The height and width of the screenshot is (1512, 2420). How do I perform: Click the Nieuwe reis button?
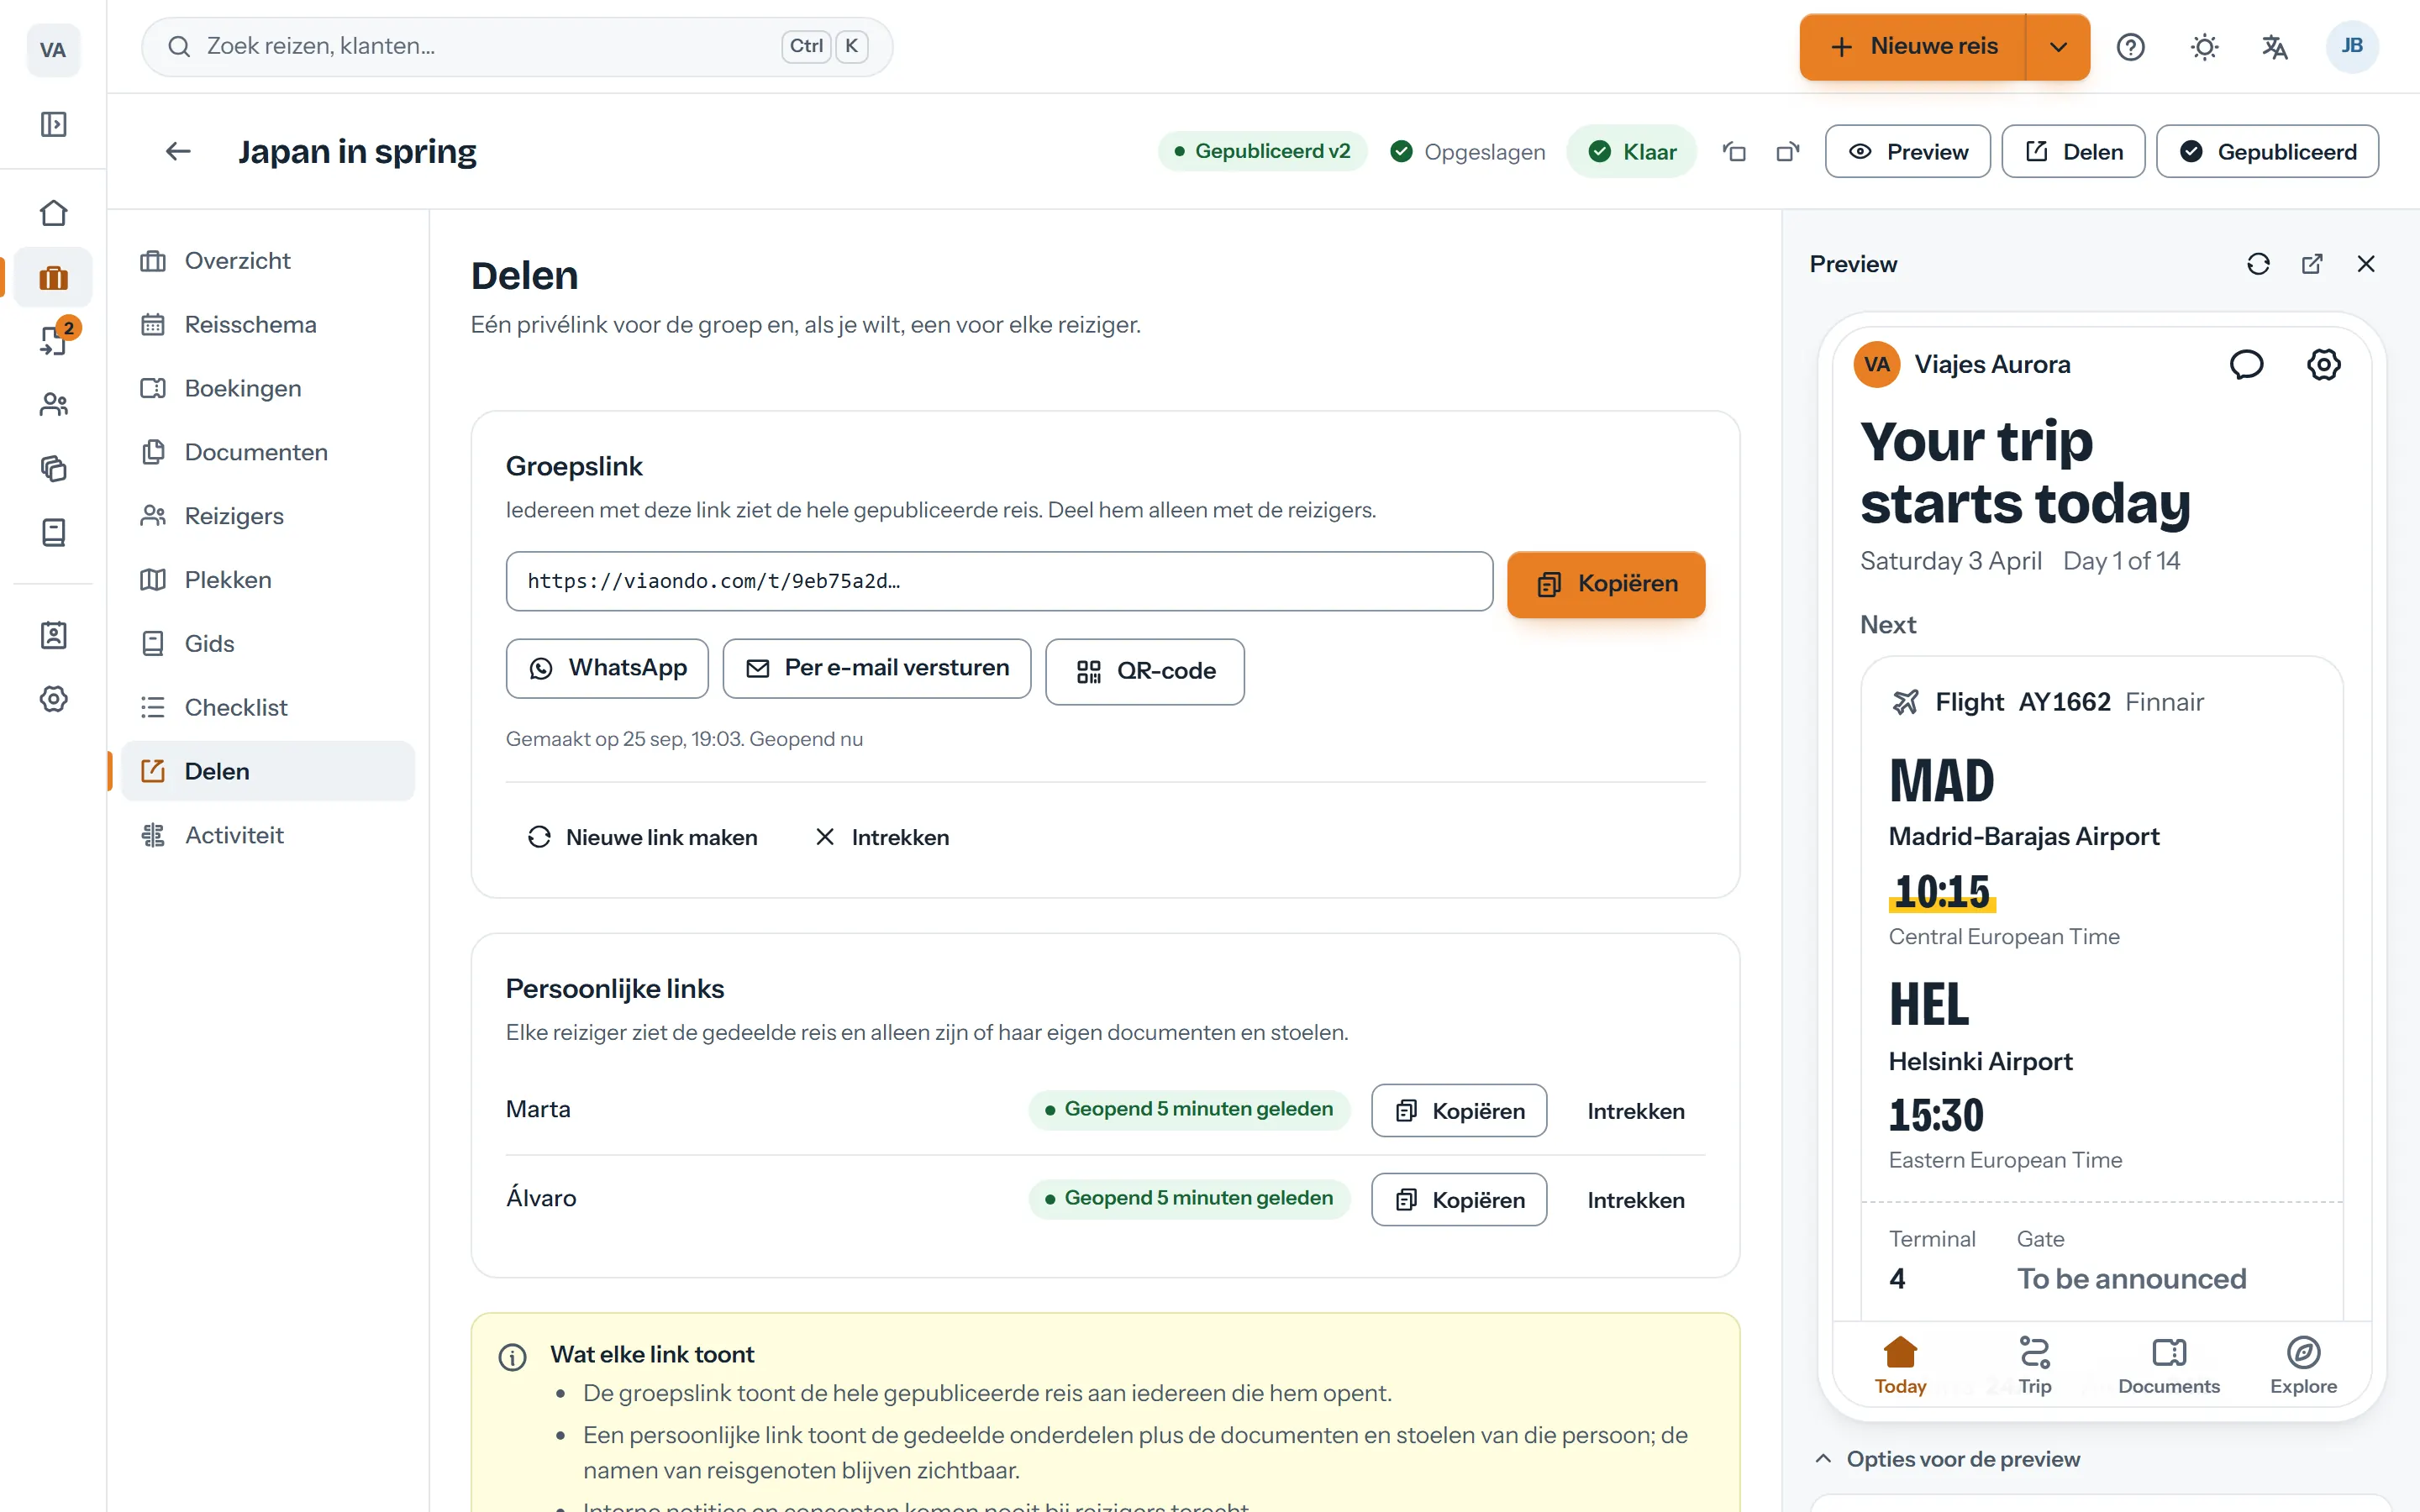tap(1912, 47)
